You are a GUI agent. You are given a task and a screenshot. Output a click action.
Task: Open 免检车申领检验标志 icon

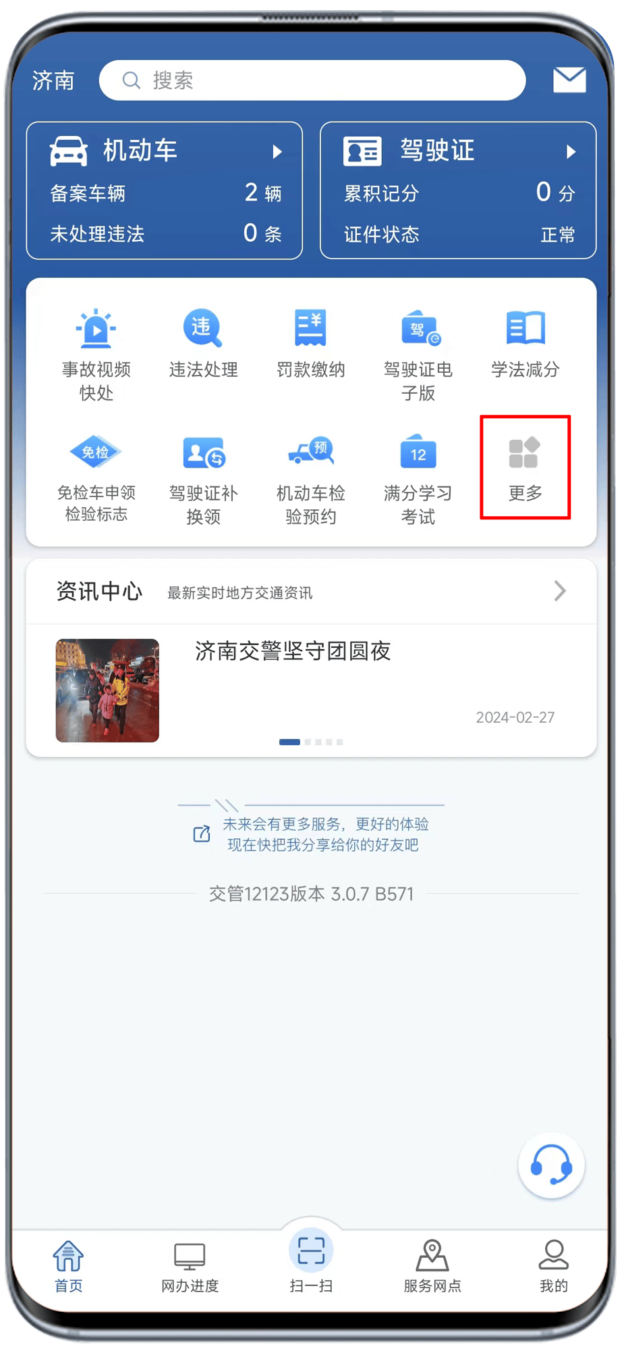tap(96, 452)
